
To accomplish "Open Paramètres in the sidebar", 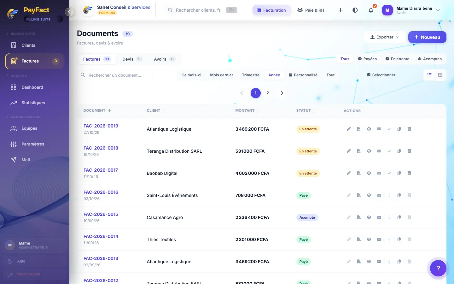I will click(x=35, y=144).
